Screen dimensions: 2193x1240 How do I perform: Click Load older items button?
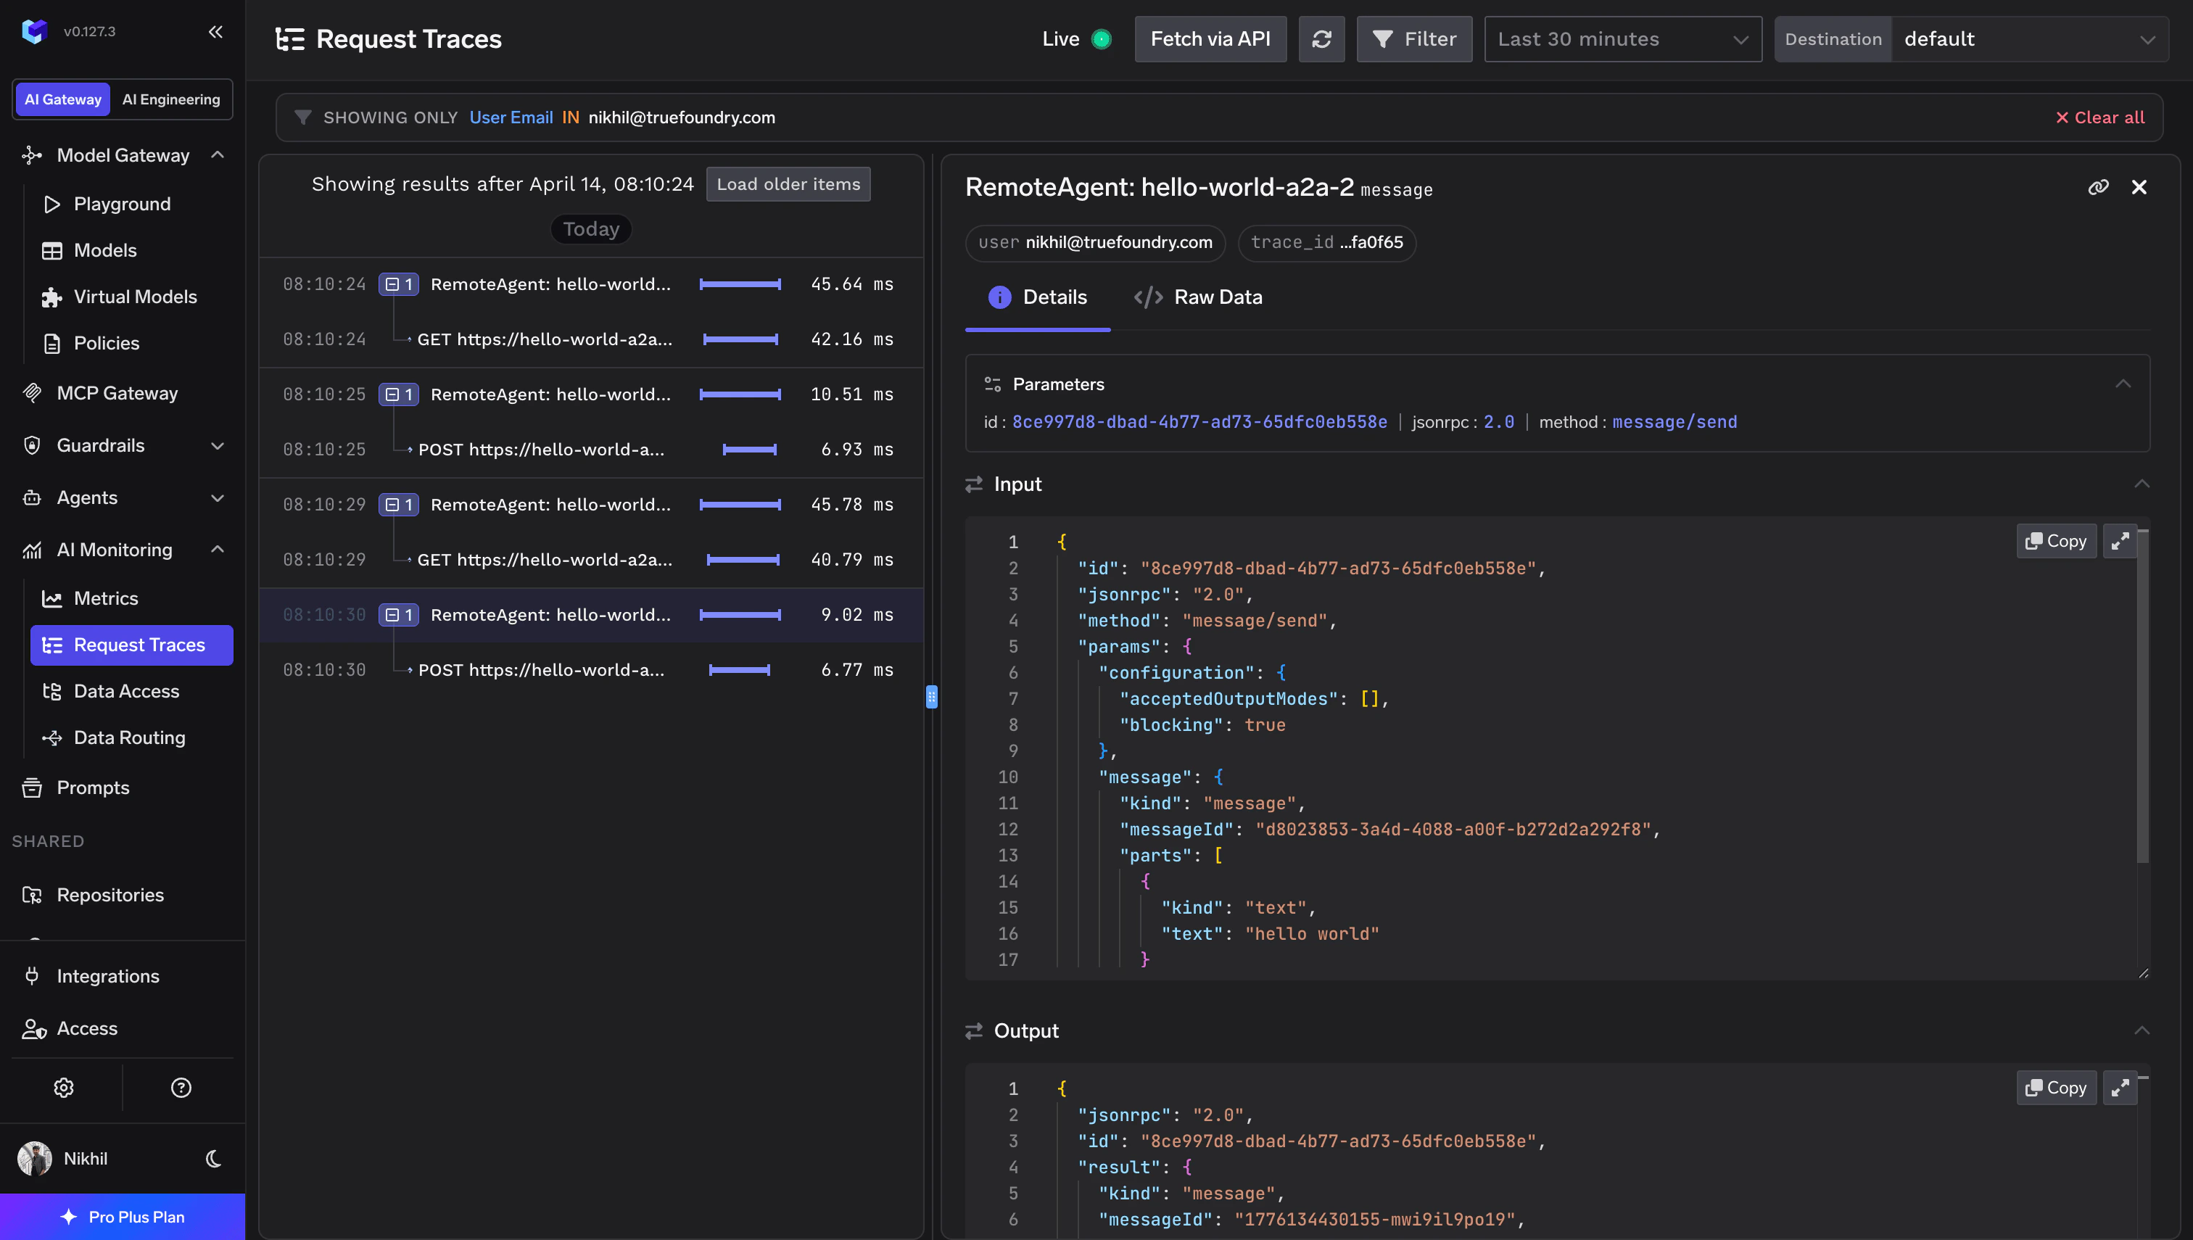pos(788,185)
